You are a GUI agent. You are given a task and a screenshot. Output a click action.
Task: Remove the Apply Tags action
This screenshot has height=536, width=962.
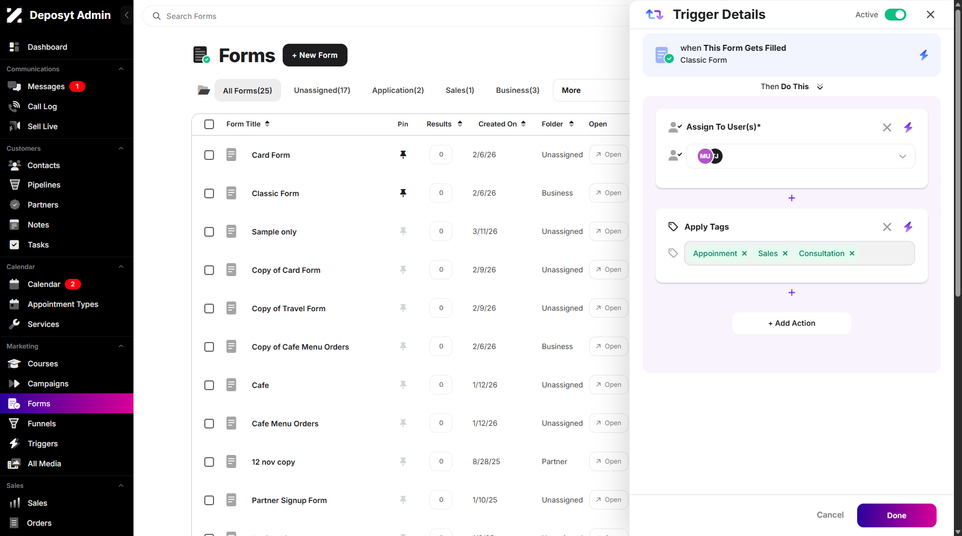pyautogui.click(x=887, y=227)
